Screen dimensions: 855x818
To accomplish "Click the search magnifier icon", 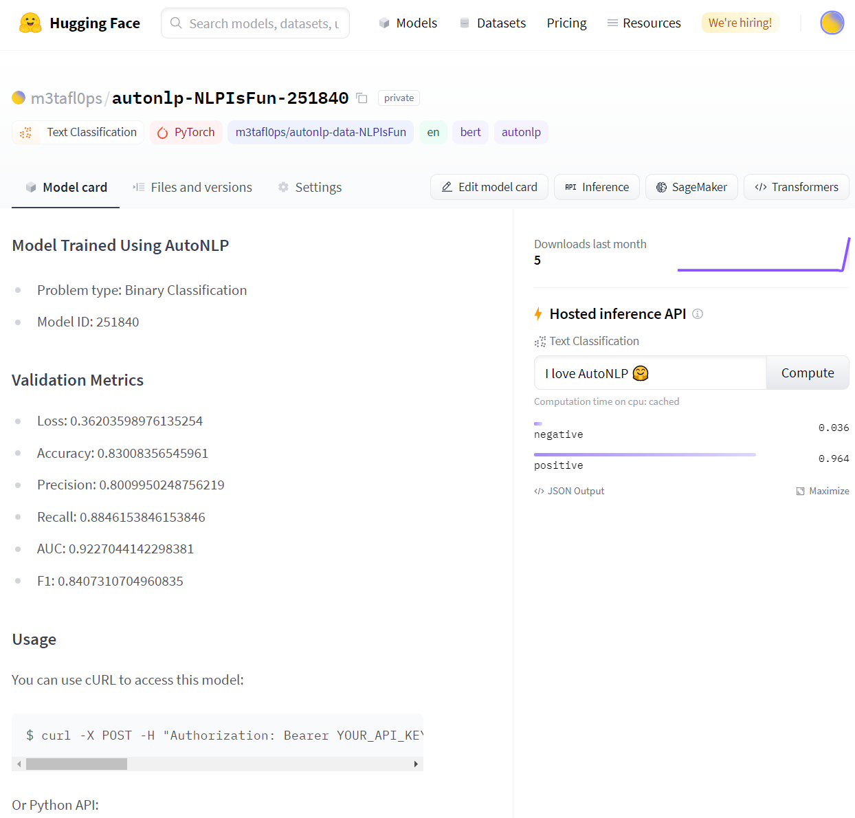I will coord(176,23).
